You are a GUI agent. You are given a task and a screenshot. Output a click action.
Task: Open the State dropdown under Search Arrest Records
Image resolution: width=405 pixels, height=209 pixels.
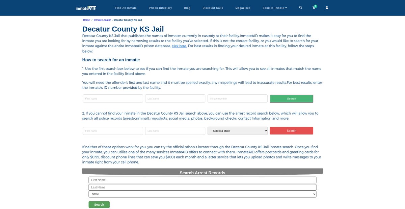[x=202, y=194]
